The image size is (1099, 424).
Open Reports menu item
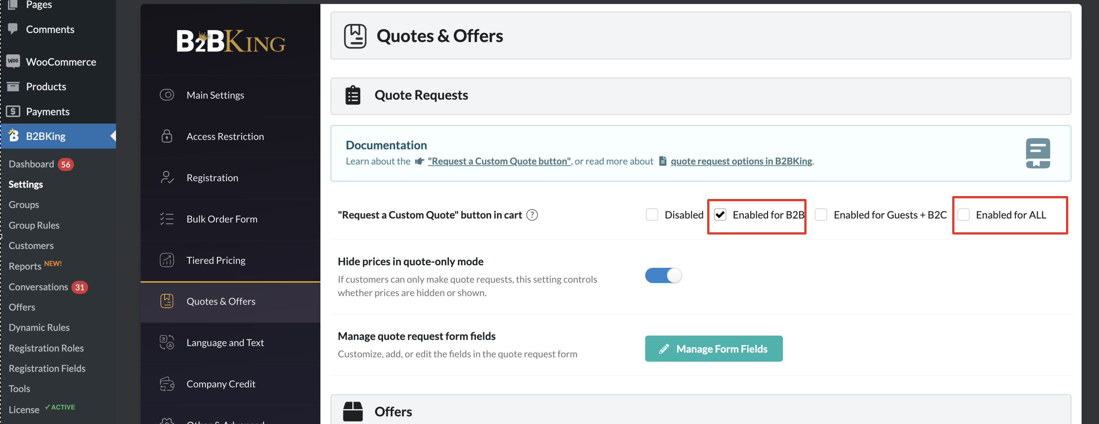click(x=25, y=266)
